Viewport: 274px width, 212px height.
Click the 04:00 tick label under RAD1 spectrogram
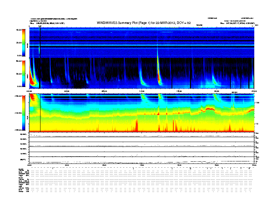click(x=67, y=91)
